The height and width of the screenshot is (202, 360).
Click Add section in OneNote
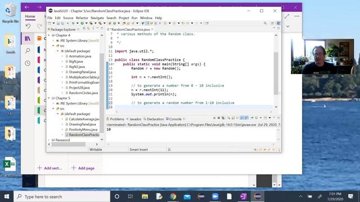coord(49,168)
